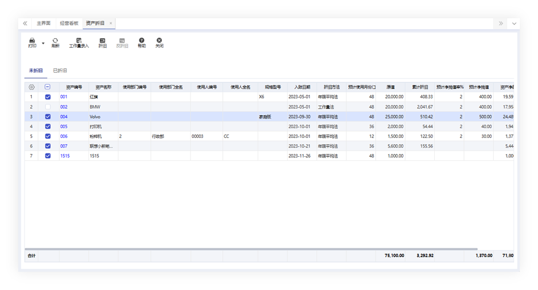Run 折旧 depreciation from the toolbar
The image size is (538, 290).
coord(102,42)
